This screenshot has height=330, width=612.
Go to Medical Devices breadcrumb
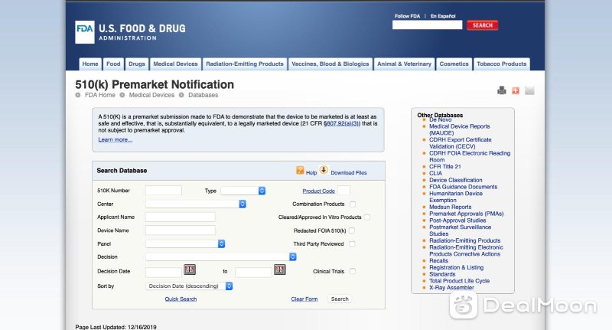(151, 95)
